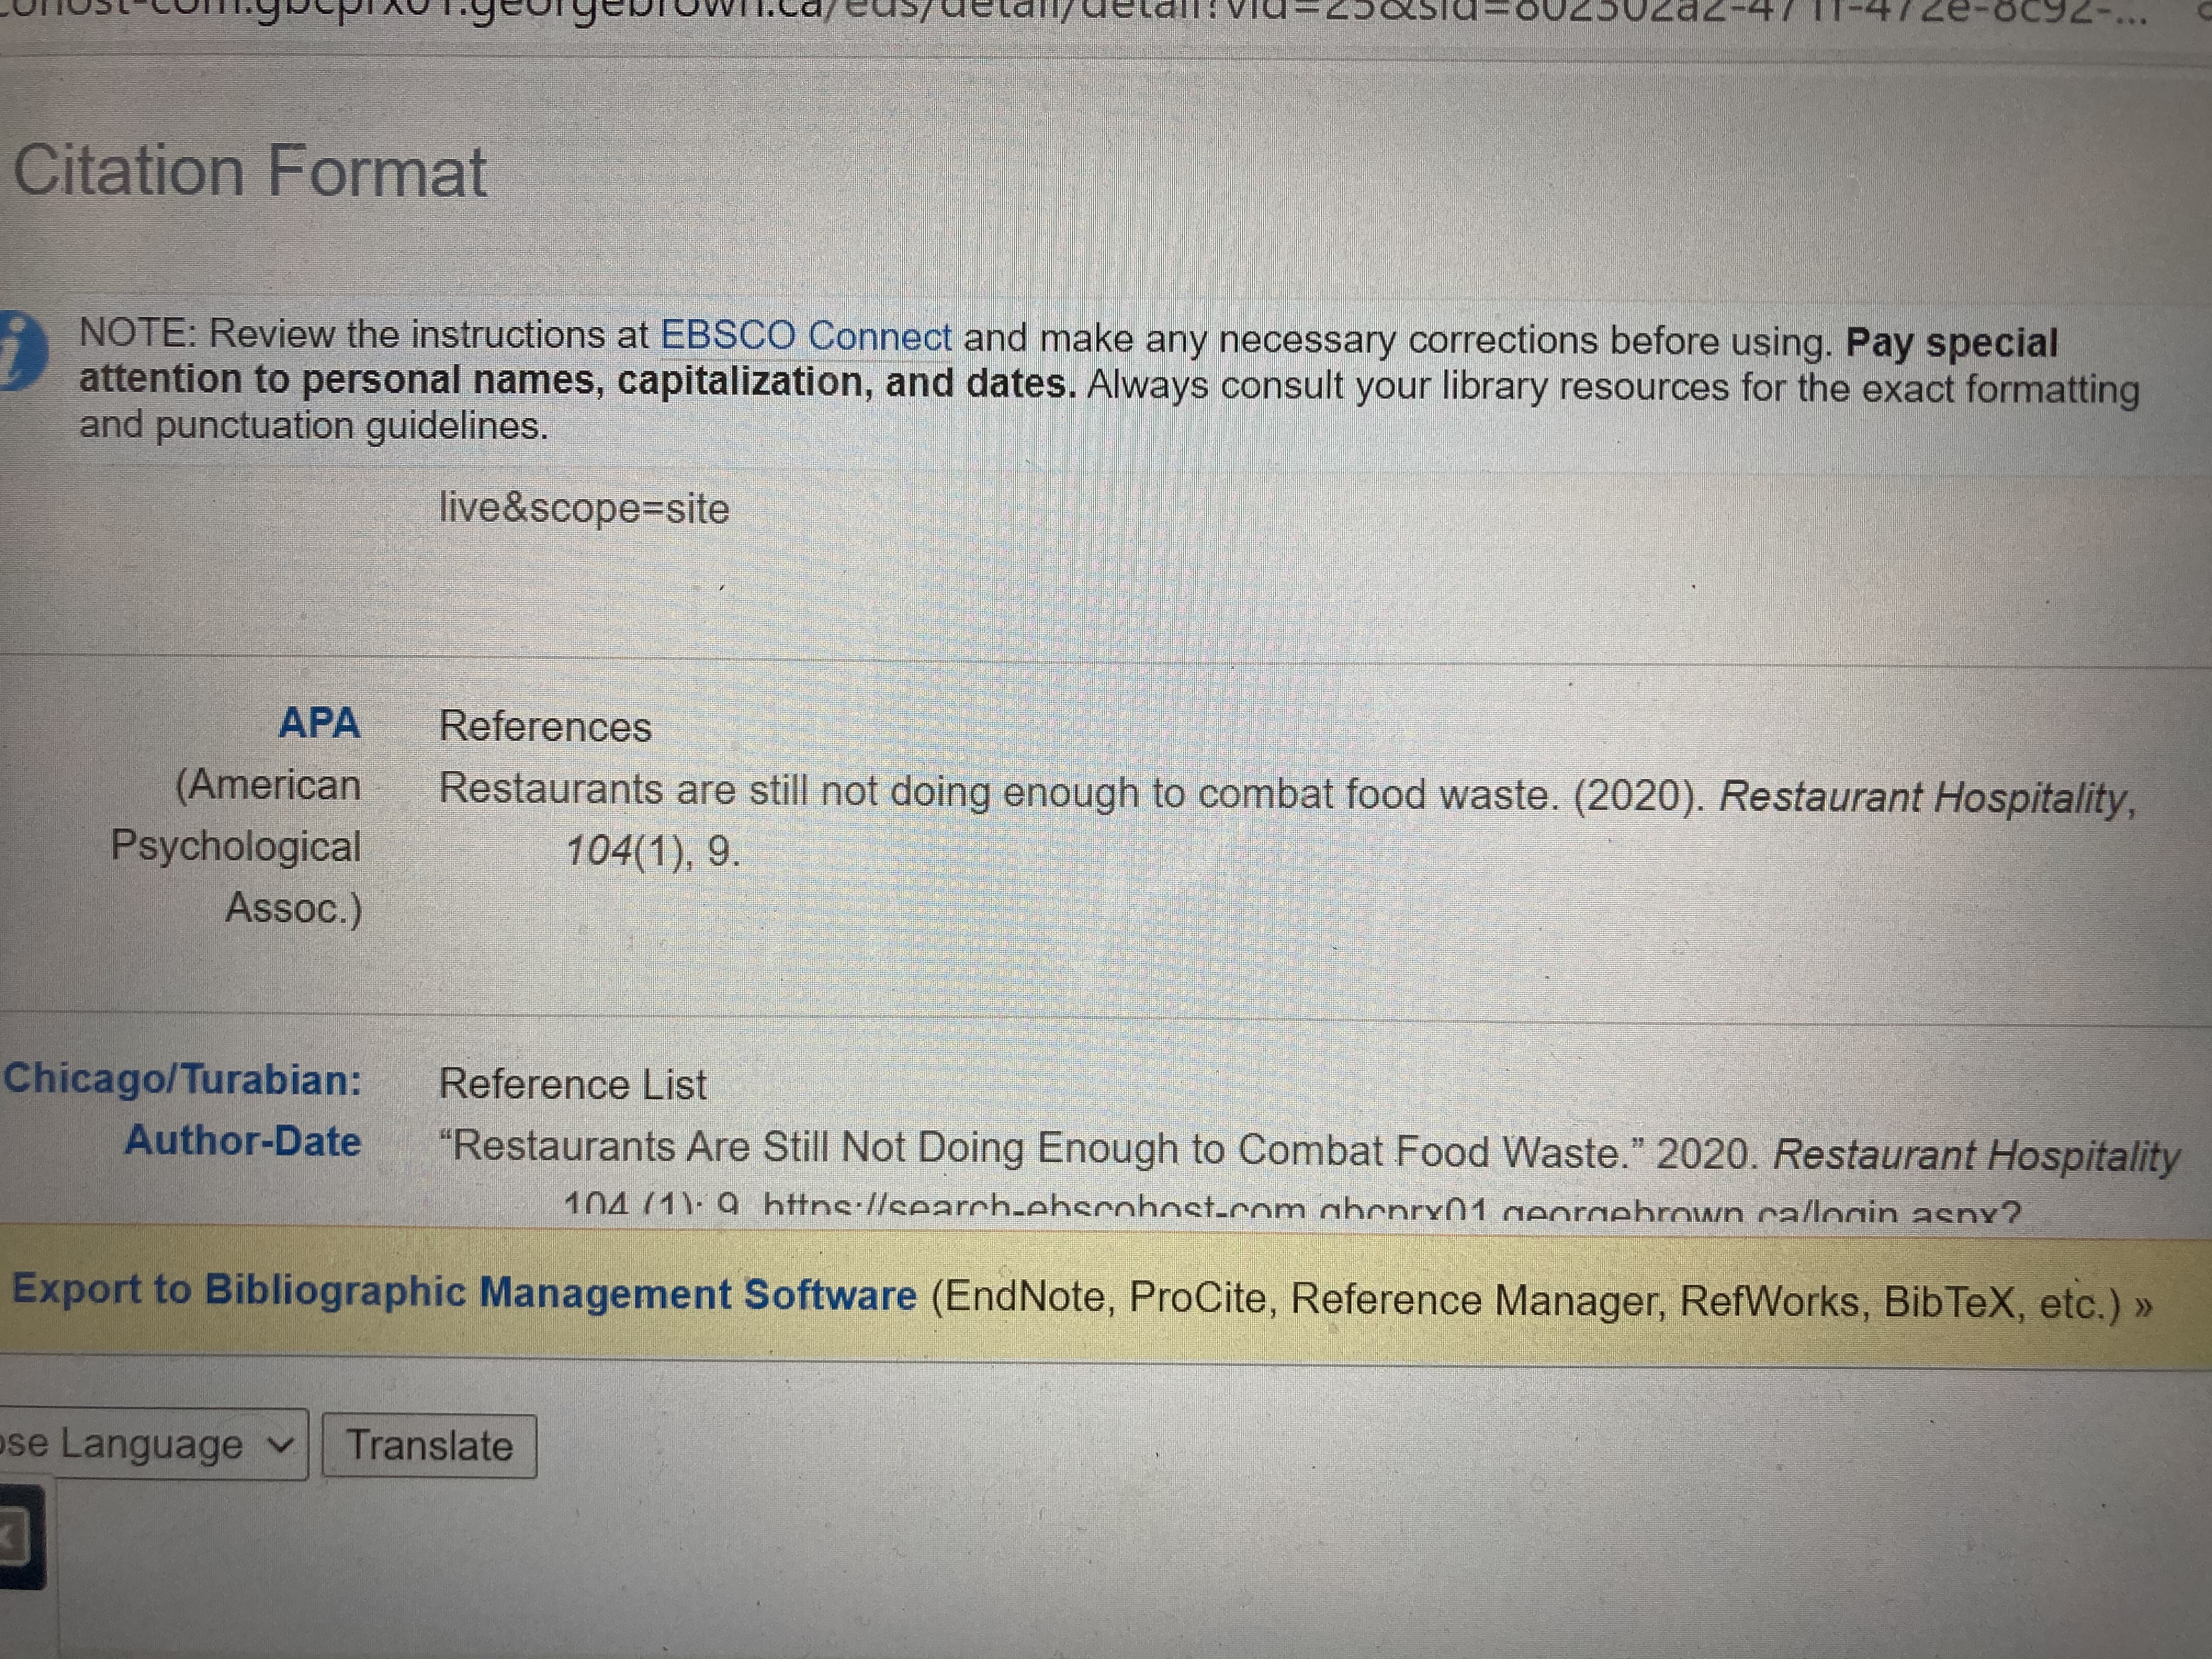Image resolution: width=2212 pixels, height=1659 pixels.
Task: Expand the export options double-chevron arrow
Action: (x=2143, y=1306)
